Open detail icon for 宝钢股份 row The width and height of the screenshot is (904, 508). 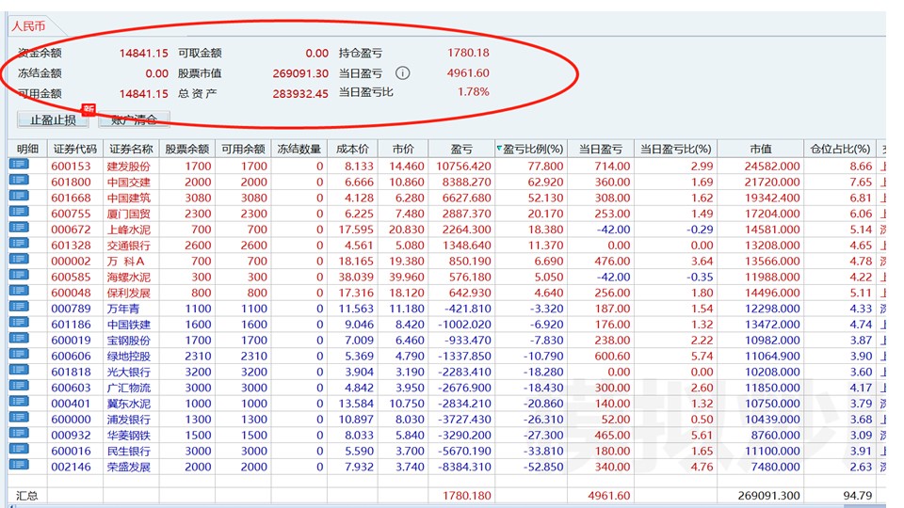pyautogui.click(x=19, y=339)
